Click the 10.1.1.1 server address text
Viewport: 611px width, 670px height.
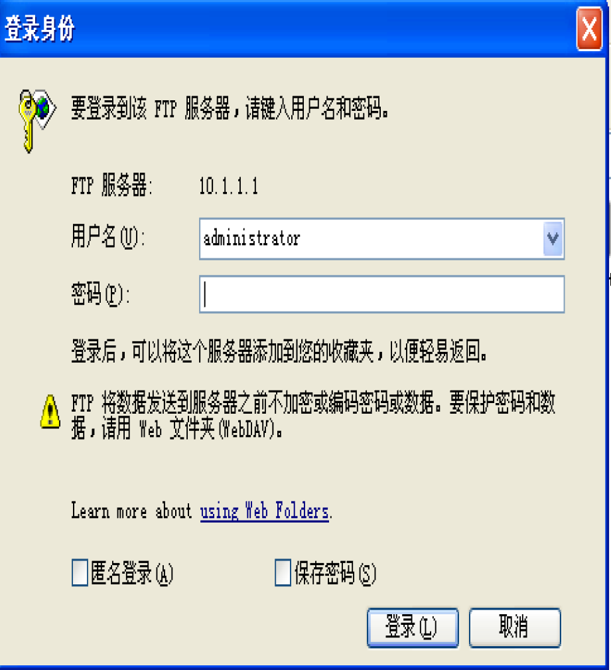pyautogui.click(x=229, y=186)
